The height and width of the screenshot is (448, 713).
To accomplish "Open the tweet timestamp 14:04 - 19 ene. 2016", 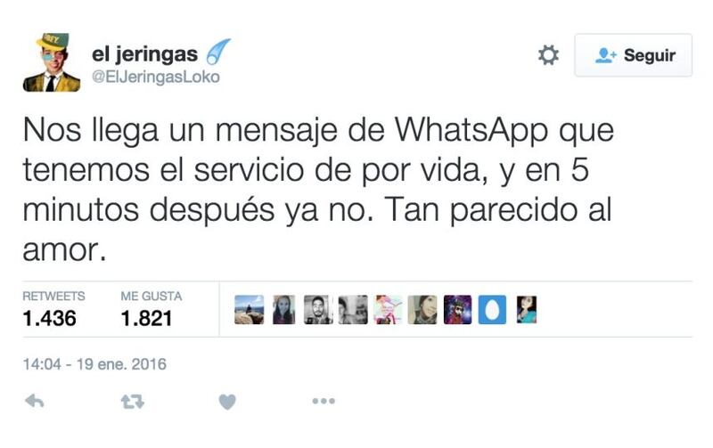I will click(x=94, y=364).
